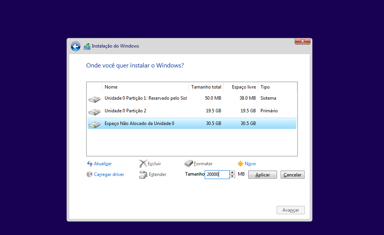Click 50.0 MB total size cell
This screenshot has height=235, width=384.
(x=213, y=98)
